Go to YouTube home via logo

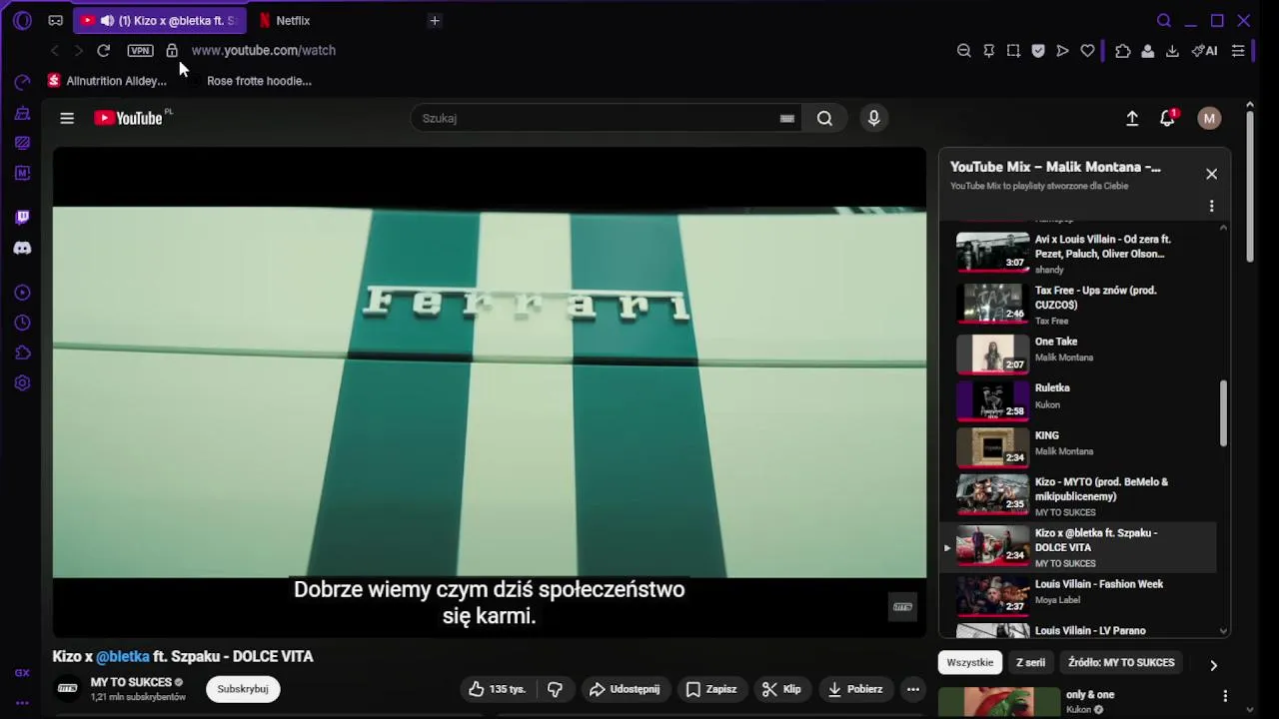point(129,118)
